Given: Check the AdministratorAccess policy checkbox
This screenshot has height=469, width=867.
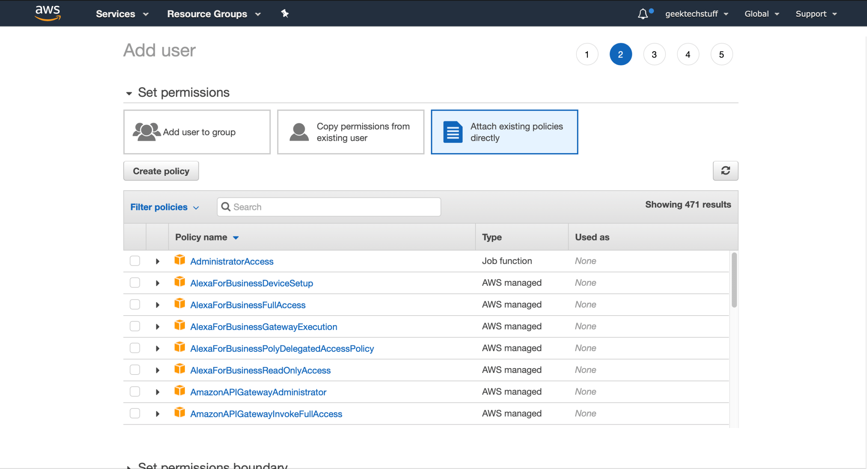Looking at the screenshot, I should (134, 261).
